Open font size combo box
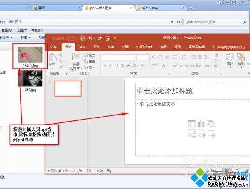 coord(143,57)
